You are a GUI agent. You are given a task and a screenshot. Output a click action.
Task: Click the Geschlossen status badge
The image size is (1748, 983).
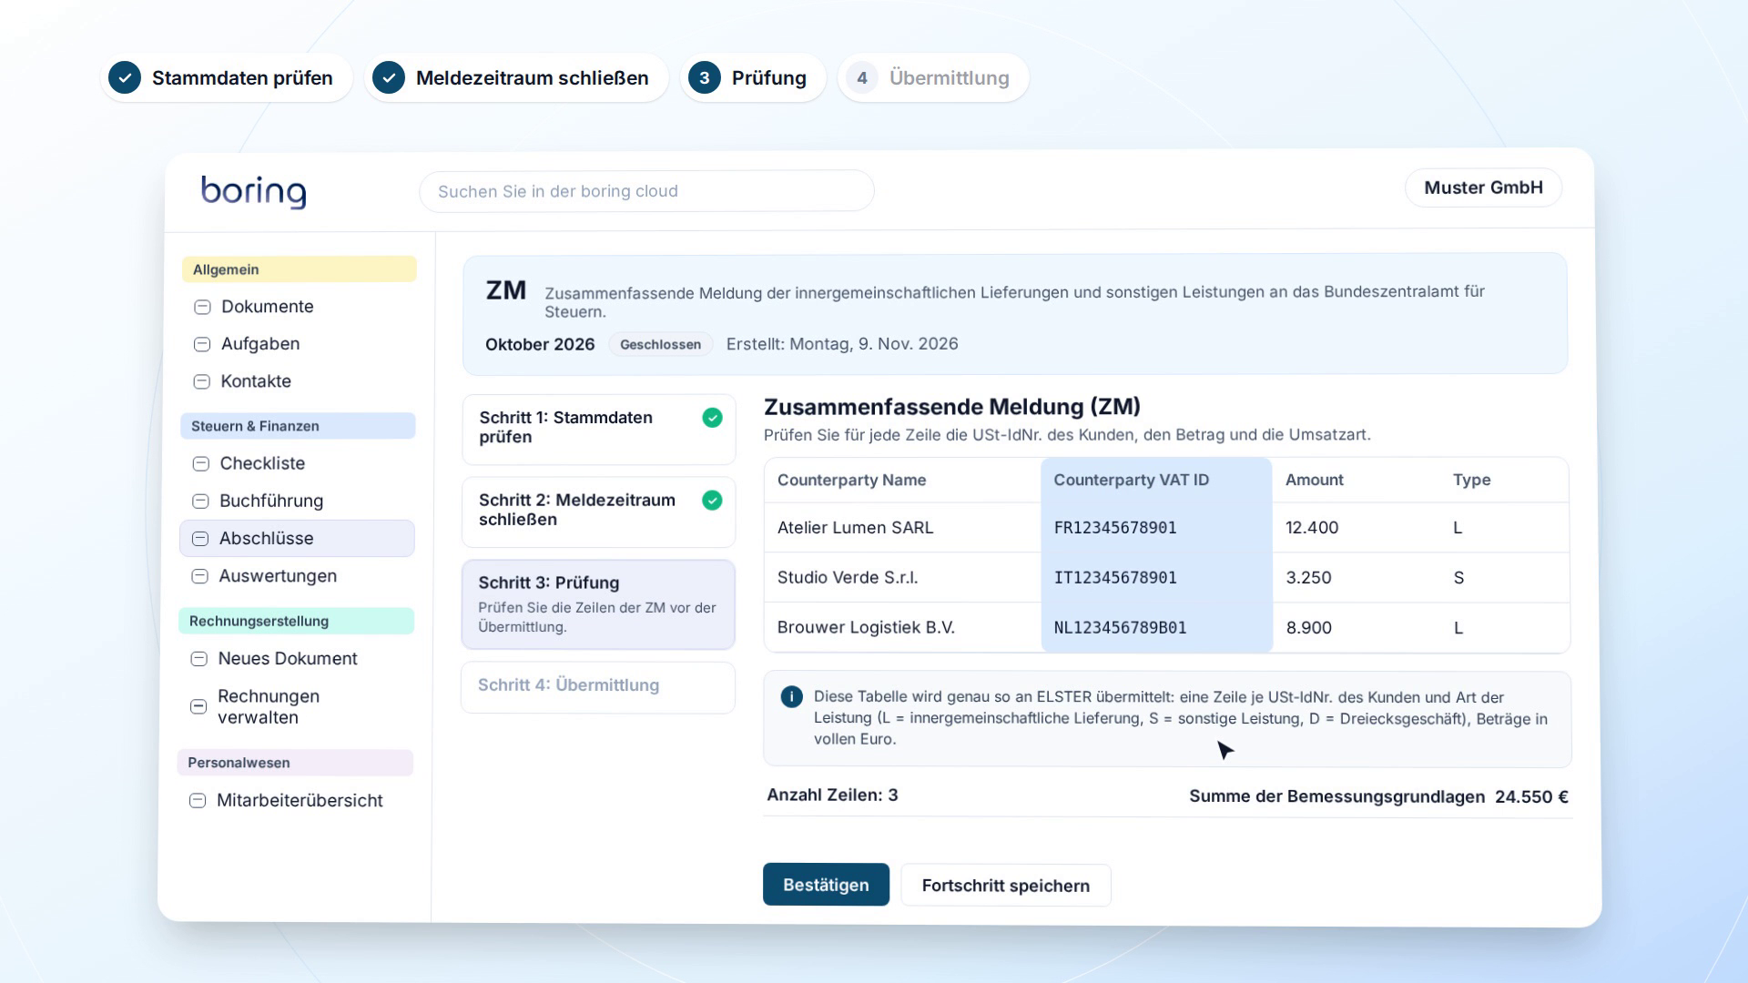click(660, 345)
